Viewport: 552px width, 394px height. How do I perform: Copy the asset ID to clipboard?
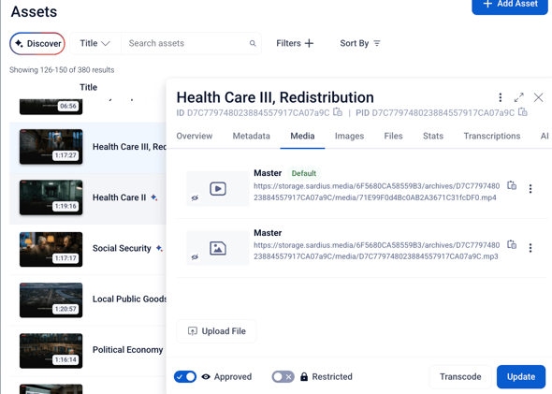pyautogui.click(x=338, y=112)
